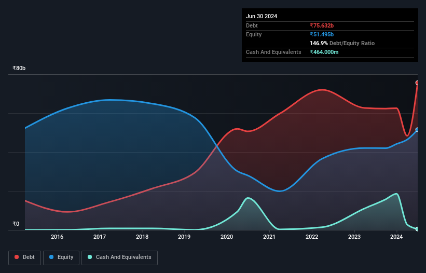Click the 2018 x-axis label
Viewport: 426px width, 273px height.
pyautogui.click(x=142, y=237)
